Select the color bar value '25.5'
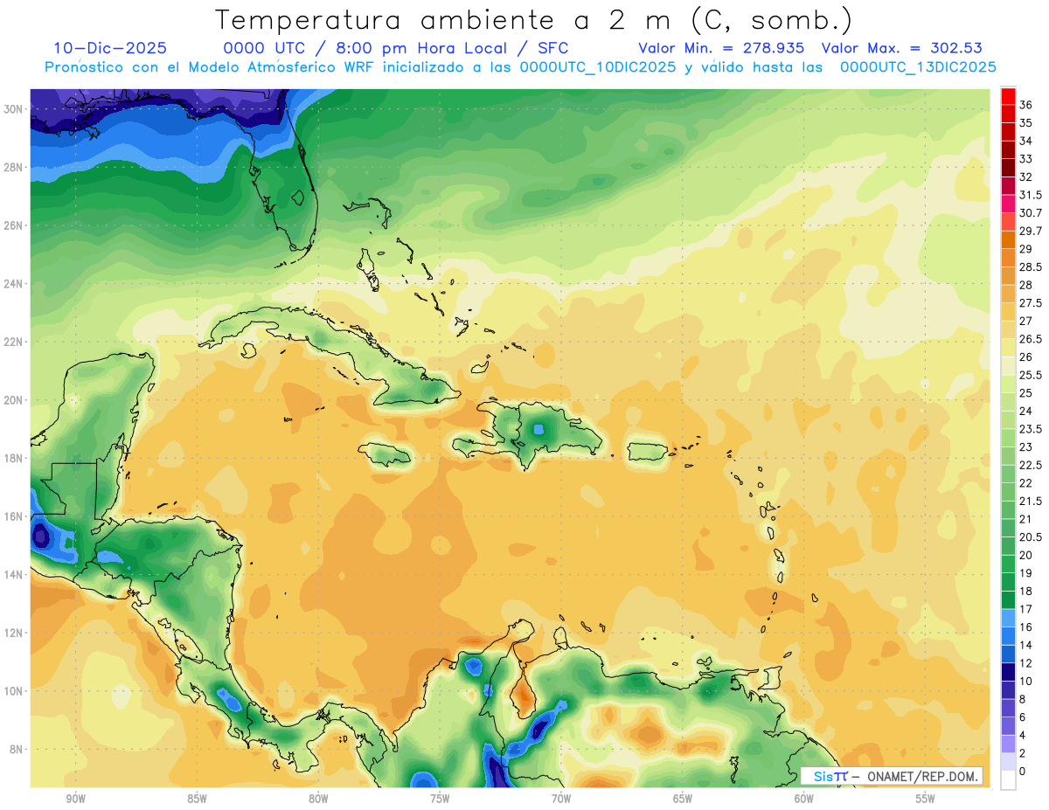Image resolution: width=1049 pixels, height=810 pixels. click(1031, 375)
